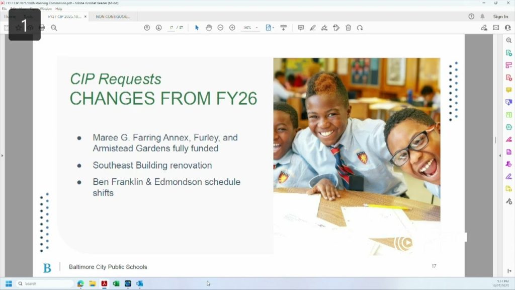Image resolution: width=515 pixels, height=290 pixels.
Task: Add a sticky note comment
Action: [301, 28]
